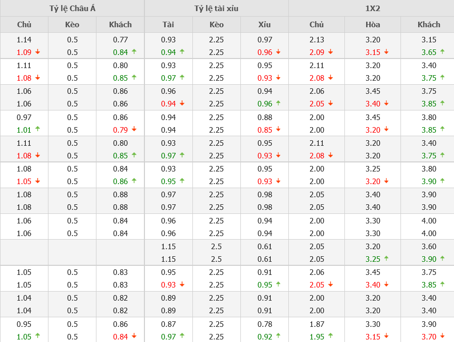Click the green up arrow beside 3.25
This screenshot has height=342, width=454.
386,258
